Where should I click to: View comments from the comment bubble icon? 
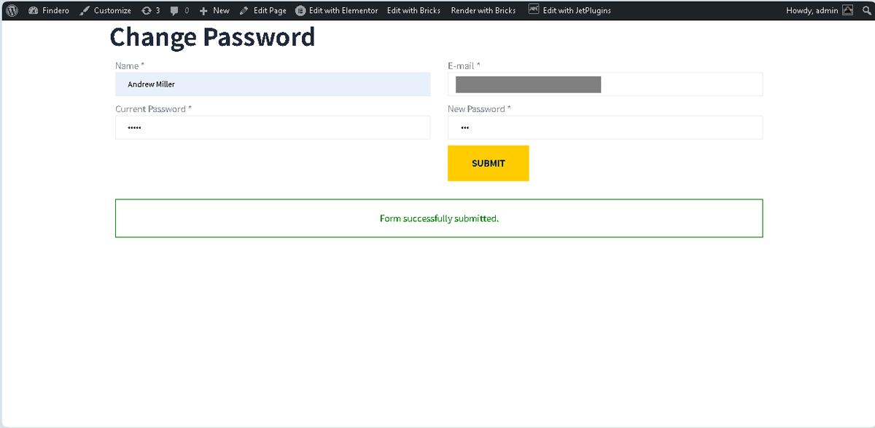tap(179, 10)
